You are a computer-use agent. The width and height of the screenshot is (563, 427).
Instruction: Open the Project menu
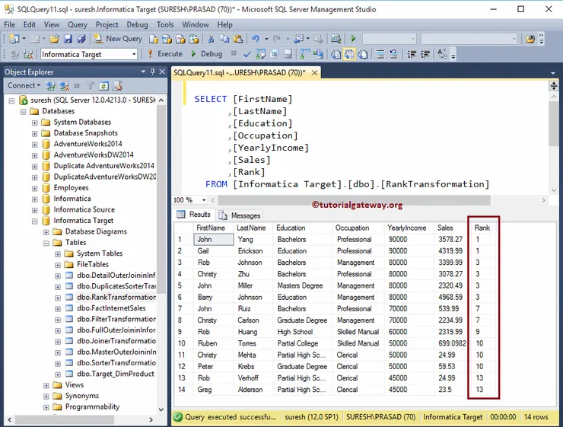[x=107, y=25]
